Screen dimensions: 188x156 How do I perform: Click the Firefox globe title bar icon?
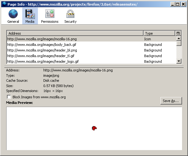(x=4, y=4)
